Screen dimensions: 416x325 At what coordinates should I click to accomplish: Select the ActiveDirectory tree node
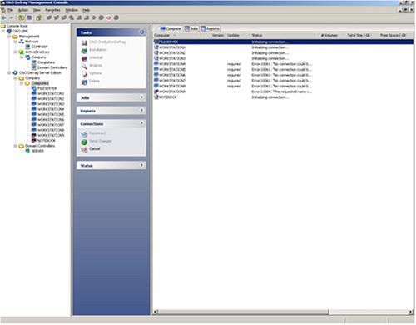[x=37, y=52]
